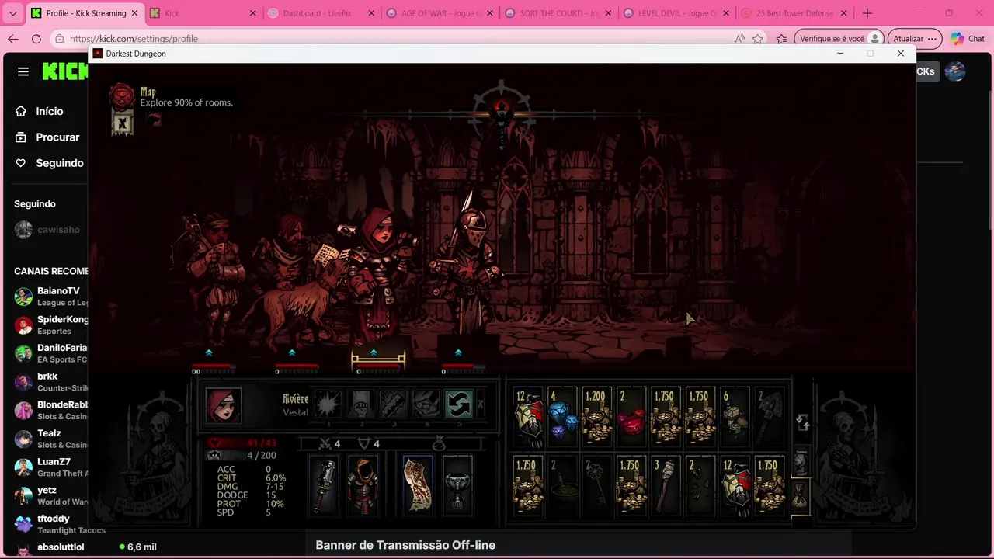Click the Map quest objective icon

122,95
